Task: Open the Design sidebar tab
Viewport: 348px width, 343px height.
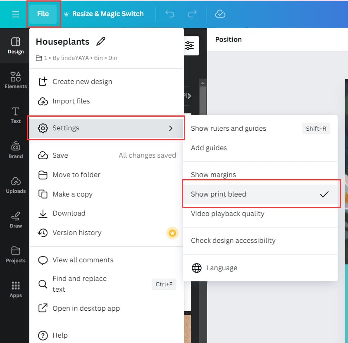Action: (x=16, y=46)
